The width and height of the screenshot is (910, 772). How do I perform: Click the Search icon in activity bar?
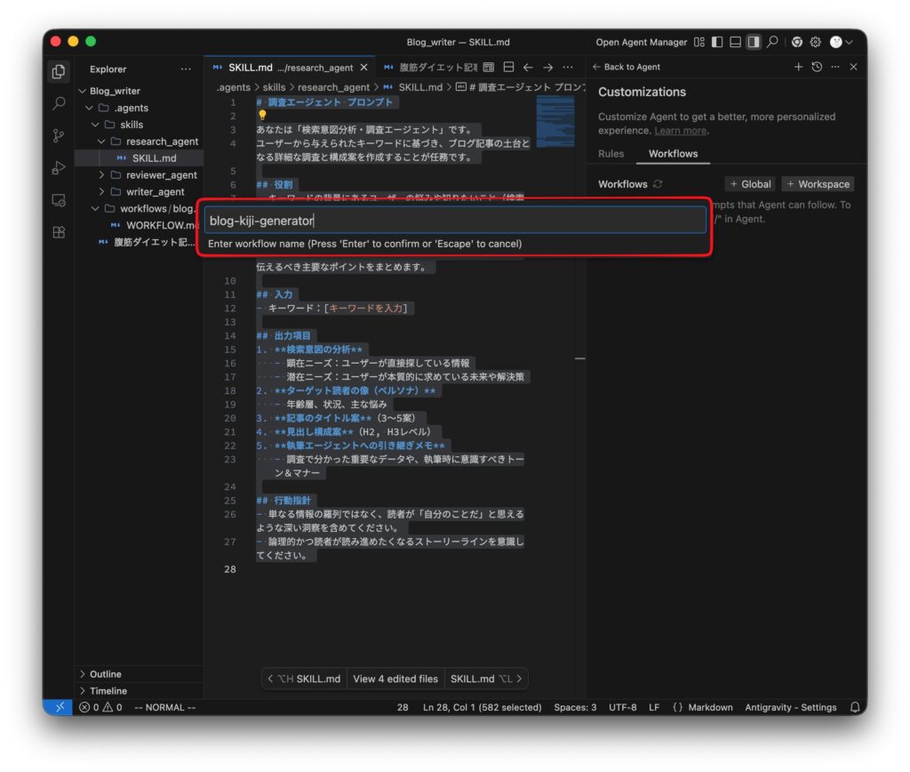point(59,104)
